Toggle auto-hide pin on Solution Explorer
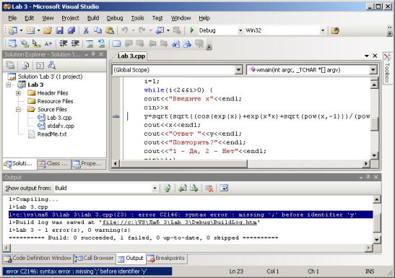 pos(93,54)
